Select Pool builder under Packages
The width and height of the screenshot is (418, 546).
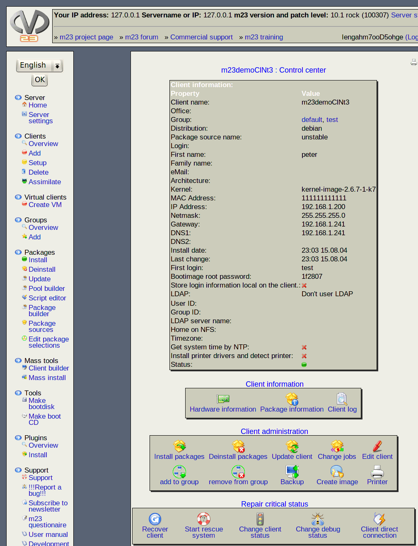click(x=46, y=288)
